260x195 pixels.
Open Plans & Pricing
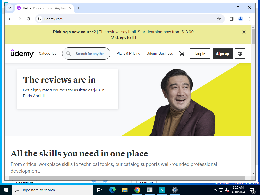128,53
